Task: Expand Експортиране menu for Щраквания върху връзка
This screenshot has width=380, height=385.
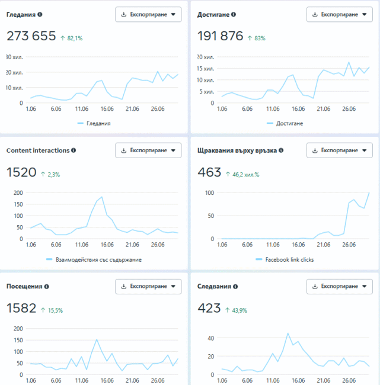Action: point(339,150)
